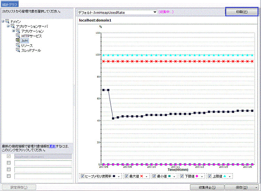Click the アプリケーションサーバ node icon
Viewport: 261px width, 191px height.
pyautogui.click(x=13, y=26)
